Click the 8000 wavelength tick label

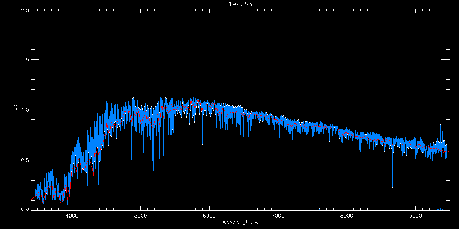point(347,216)
